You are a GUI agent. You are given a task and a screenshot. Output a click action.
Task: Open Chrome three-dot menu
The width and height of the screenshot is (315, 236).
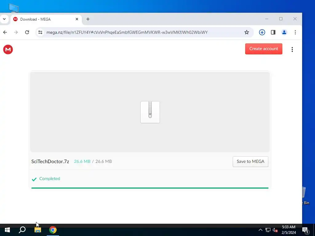[x=295, y=32]
